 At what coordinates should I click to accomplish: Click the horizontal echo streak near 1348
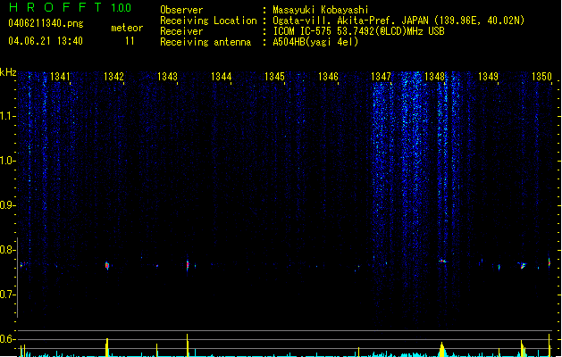coord(443,261)
